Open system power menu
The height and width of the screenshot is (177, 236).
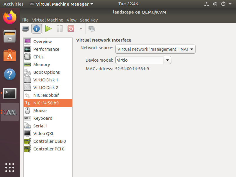223,4
